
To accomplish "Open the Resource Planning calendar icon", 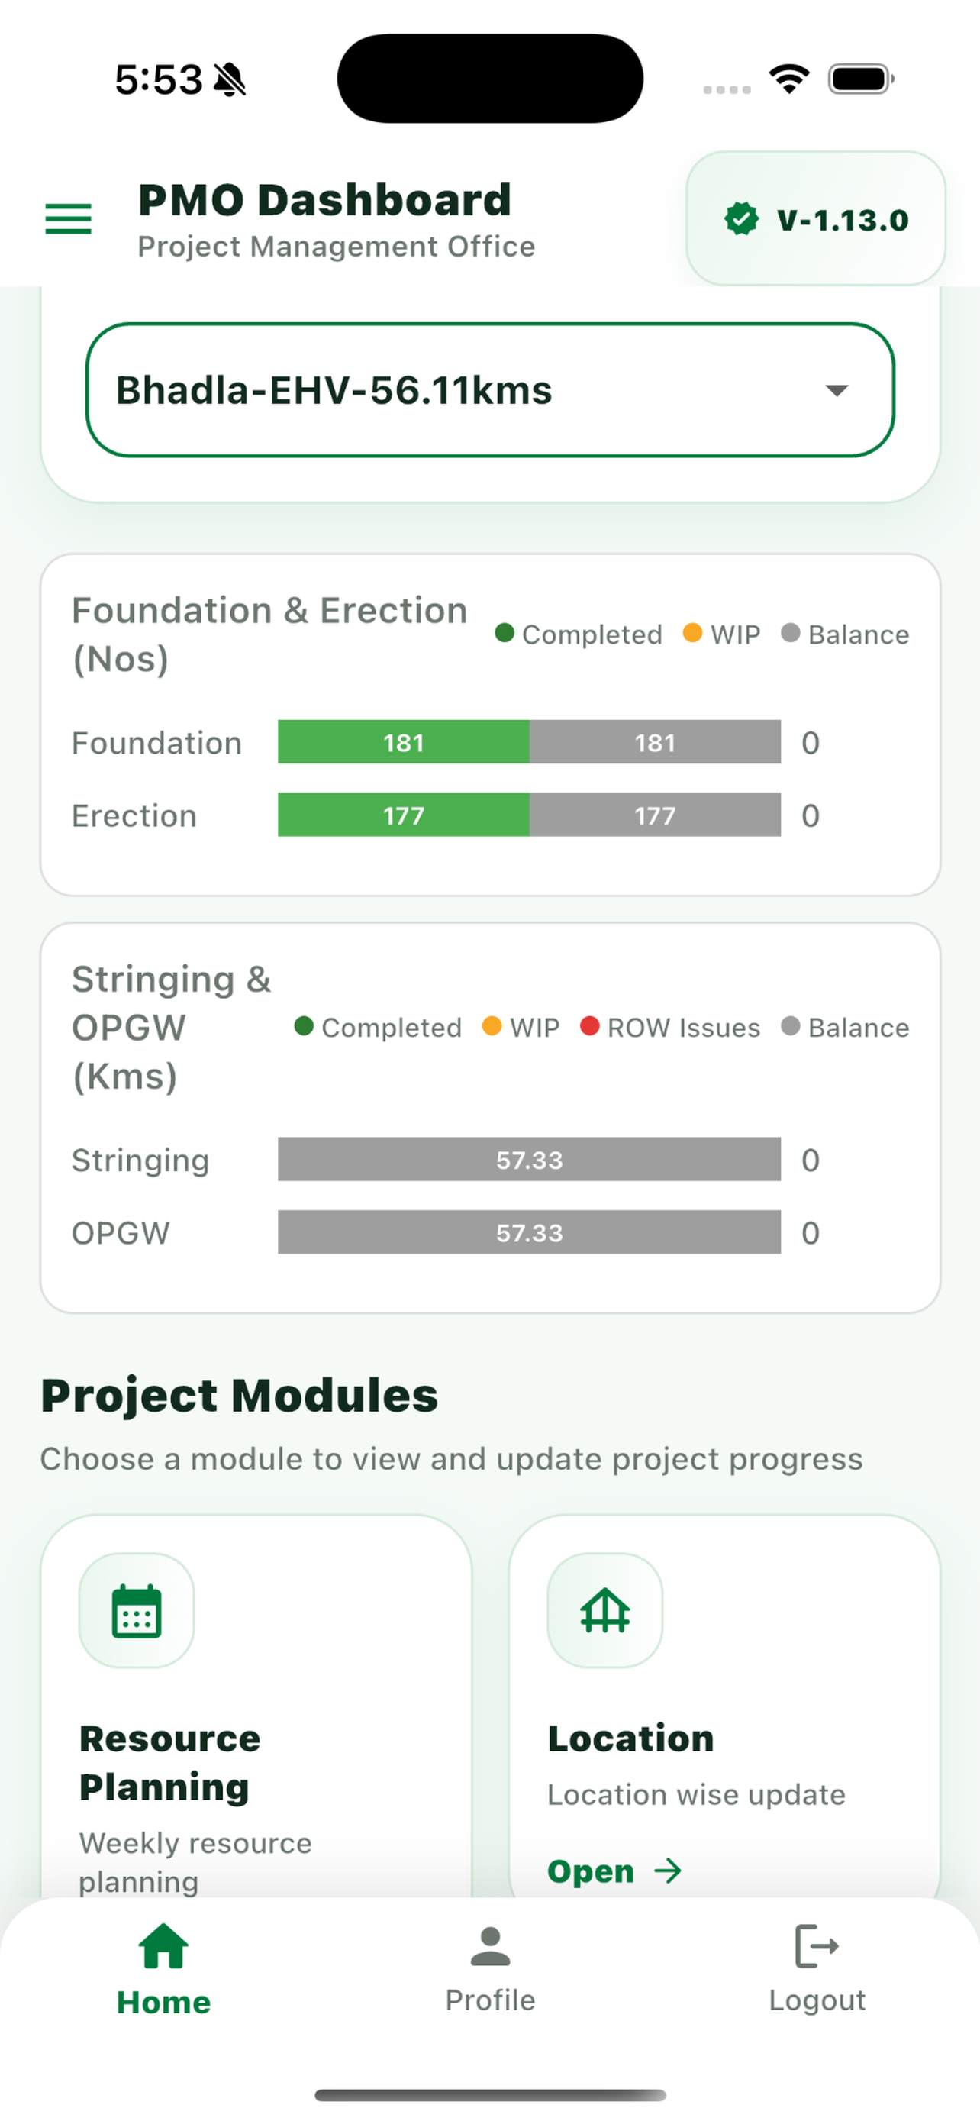I will click(x=137, y=1610).
